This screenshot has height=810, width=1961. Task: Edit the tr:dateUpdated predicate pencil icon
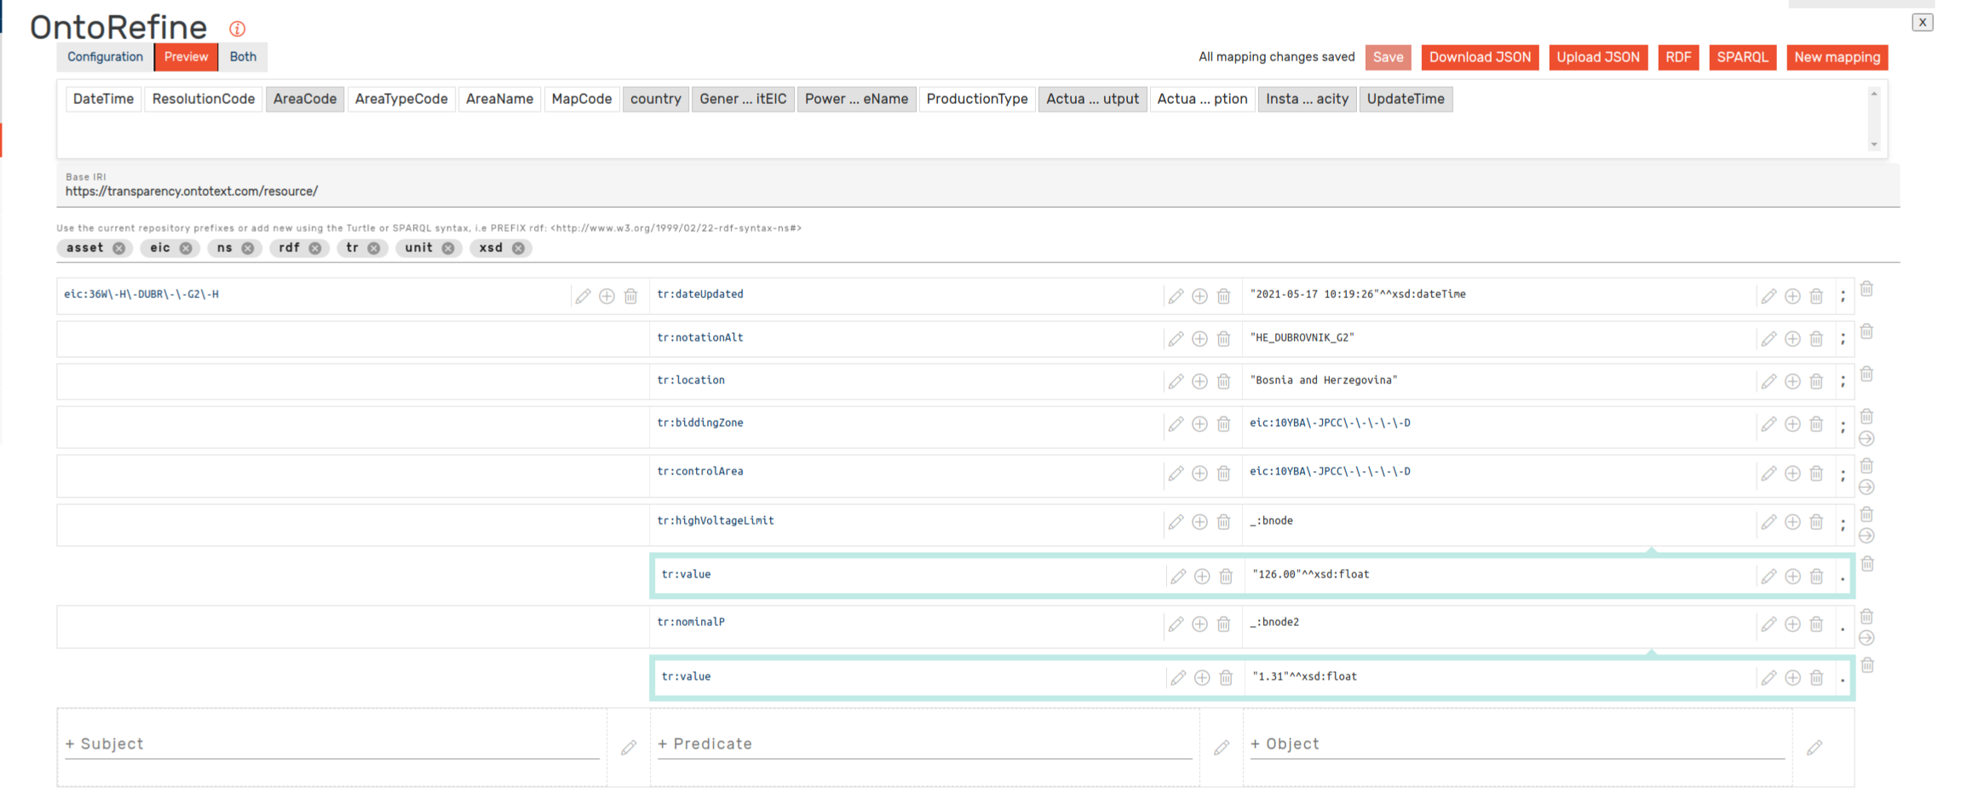pyautogui.click(x=1176, y=296)
